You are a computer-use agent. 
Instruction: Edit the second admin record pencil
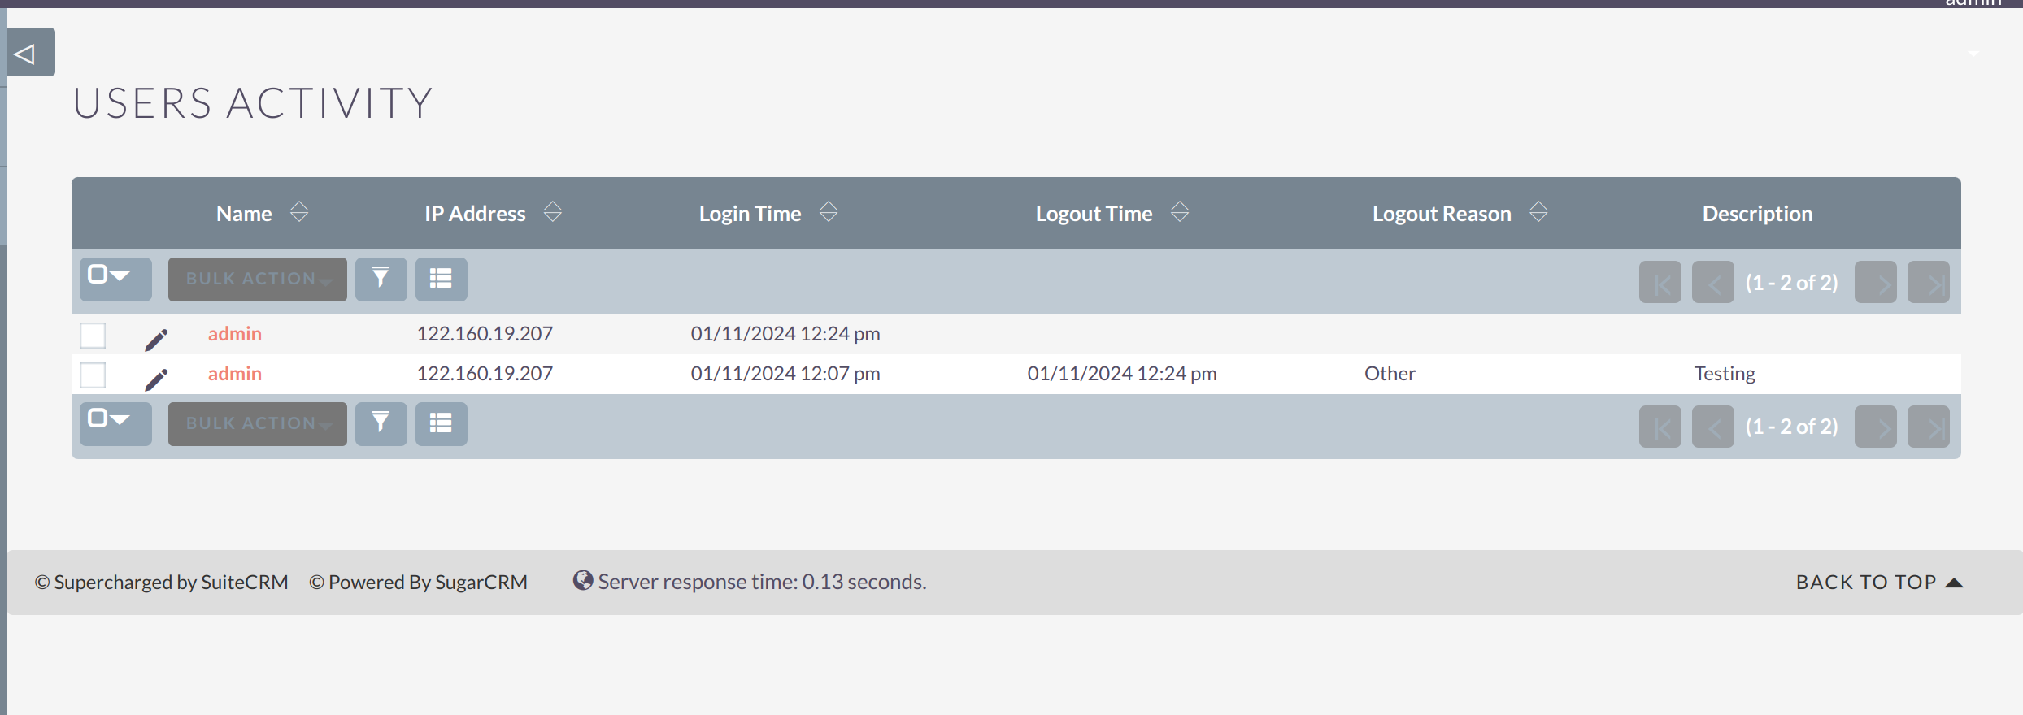point(156,379)
